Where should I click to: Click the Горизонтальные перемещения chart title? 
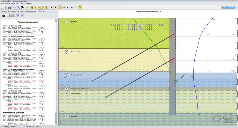click(148, 11)
